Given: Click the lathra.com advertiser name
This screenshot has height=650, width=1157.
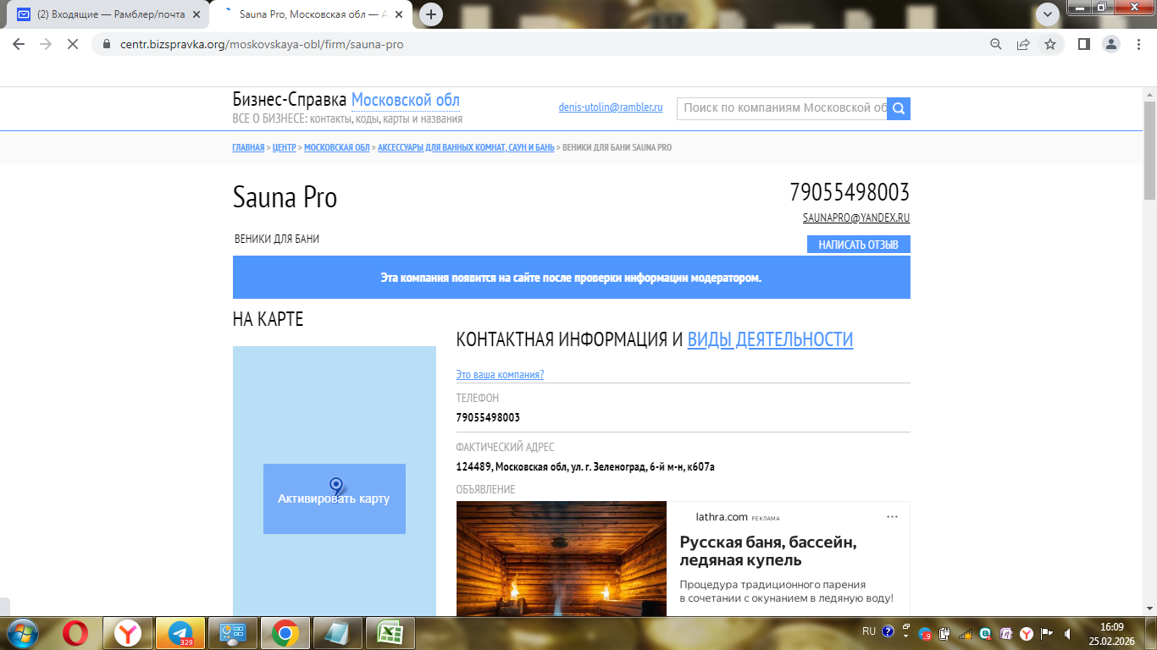Looking at the screenshot, I should [x=722, y=516].
